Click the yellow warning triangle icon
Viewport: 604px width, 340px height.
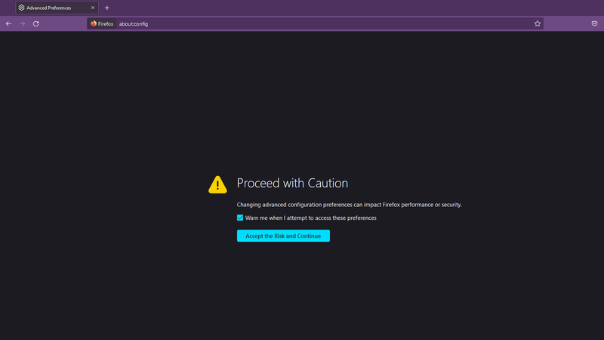tap(217, 184)
